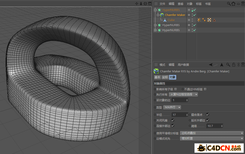Click the attribute manager lock icon

click(234, 65)
